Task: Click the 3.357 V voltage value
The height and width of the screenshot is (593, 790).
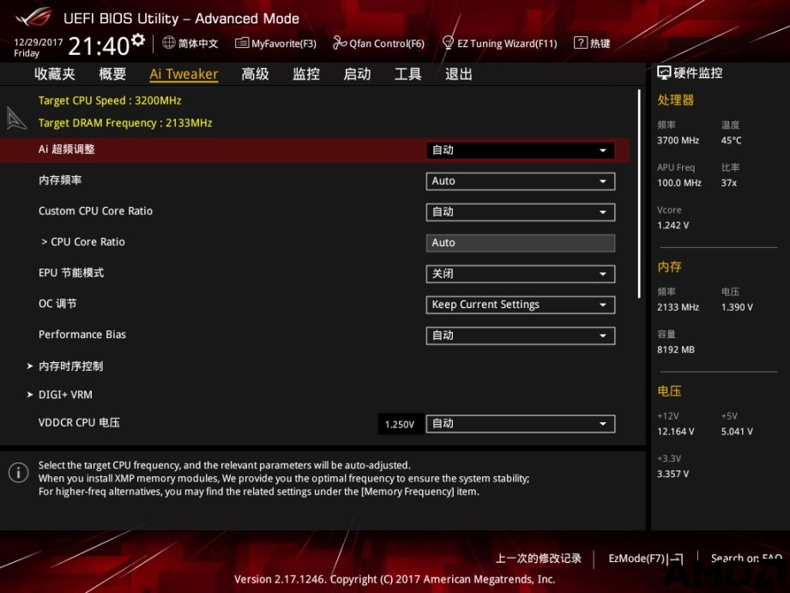Action: tap(673, 474)
